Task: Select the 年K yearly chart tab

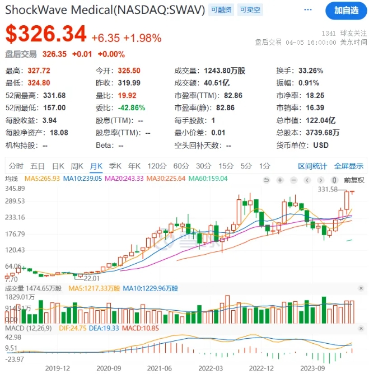Action: 134,166
